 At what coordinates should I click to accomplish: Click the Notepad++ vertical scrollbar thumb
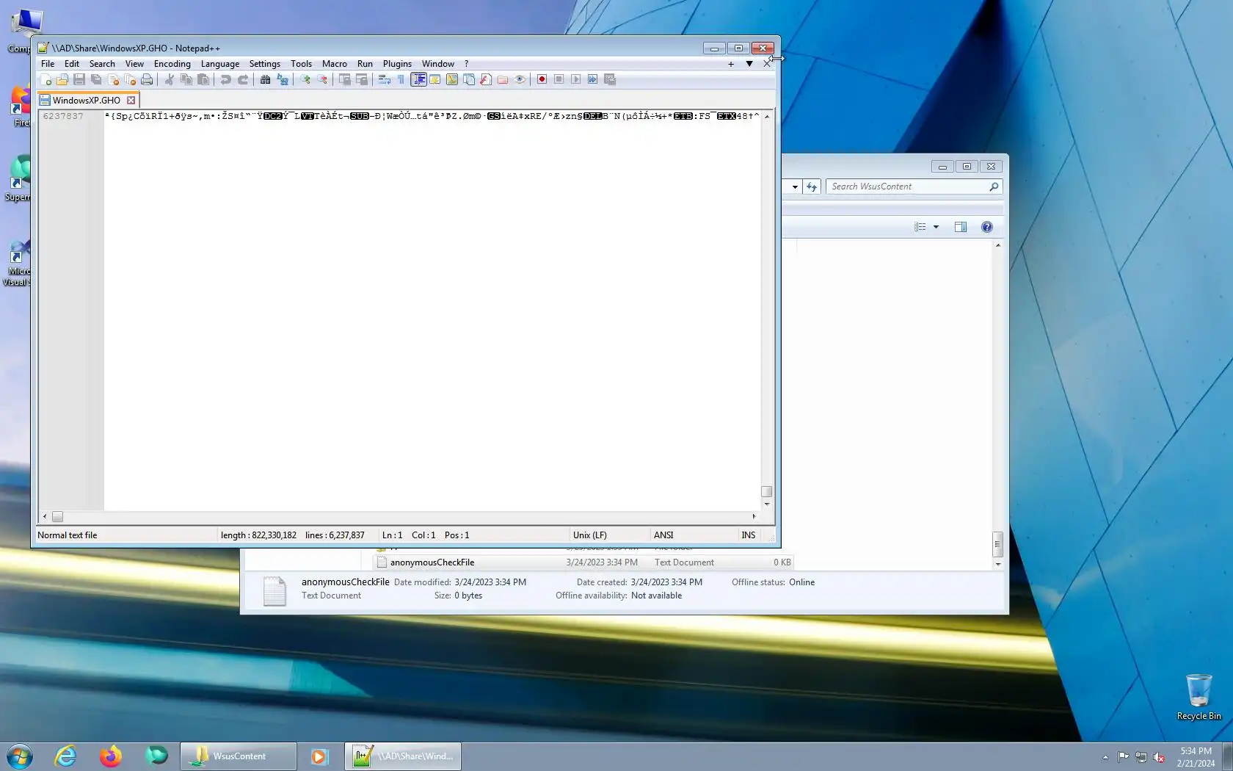click(767, 492)
